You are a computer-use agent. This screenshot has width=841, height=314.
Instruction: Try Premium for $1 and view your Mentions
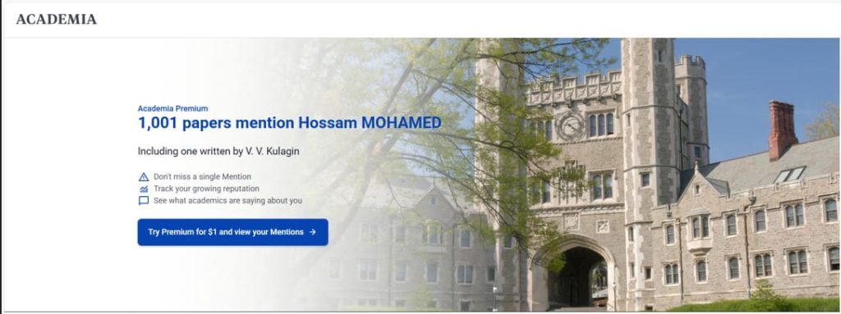coord(232,232)
